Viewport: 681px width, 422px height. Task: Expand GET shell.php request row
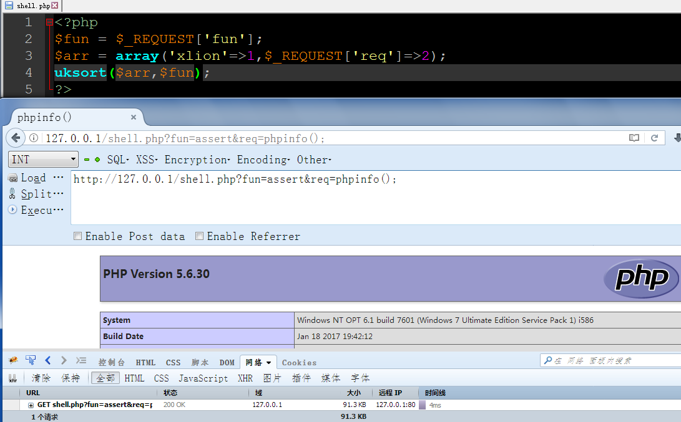tap(31, 405)
